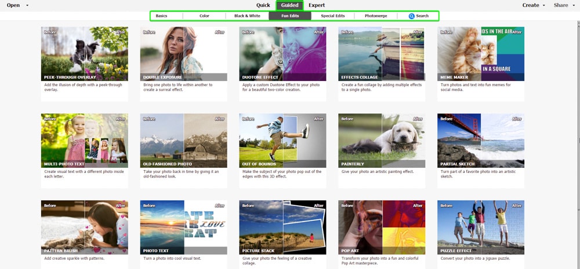The height and width of the screenshot is (269, 580).
Task: Click 'Take your photo back in time' description
Action: (x=180, y=174)
